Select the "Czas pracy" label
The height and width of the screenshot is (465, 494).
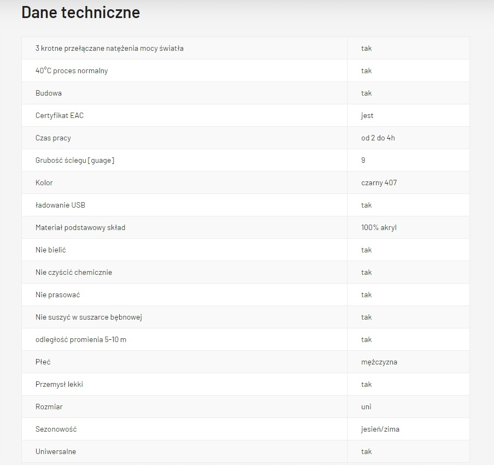pyautogui.click(x=53, y=138)
